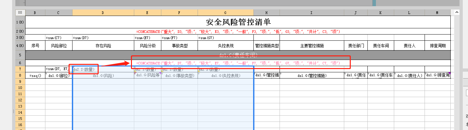
Task: Click the title cell 安全风险管控清单
Action: coord(238,22)
